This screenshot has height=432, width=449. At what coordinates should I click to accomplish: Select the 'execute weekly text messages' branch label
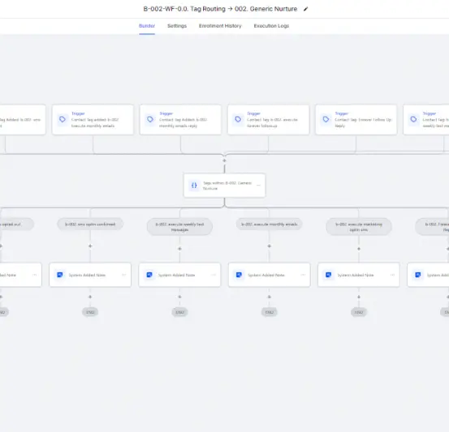tap(179, 227)
